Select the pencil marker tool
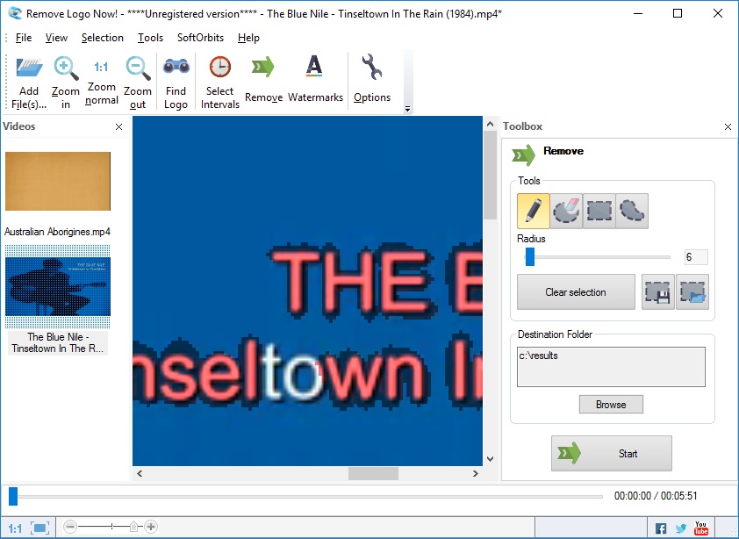This screenshot has height=539, width=739. coord(534,211)
